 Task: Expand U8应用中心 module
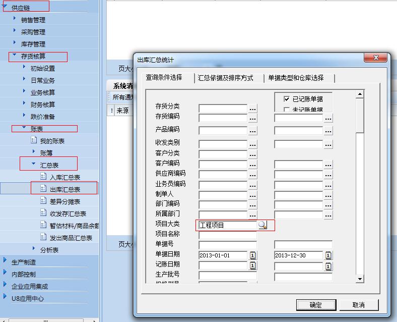[5, 297]
